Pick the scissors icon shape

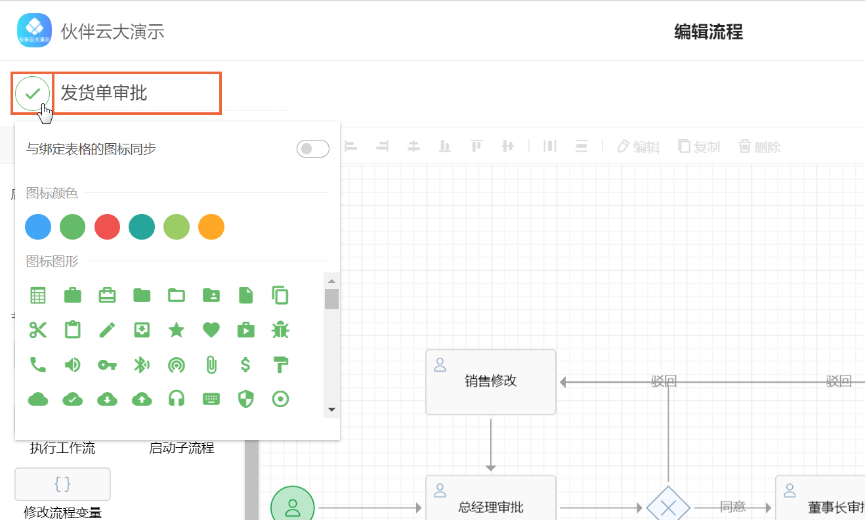pos(38,330)
